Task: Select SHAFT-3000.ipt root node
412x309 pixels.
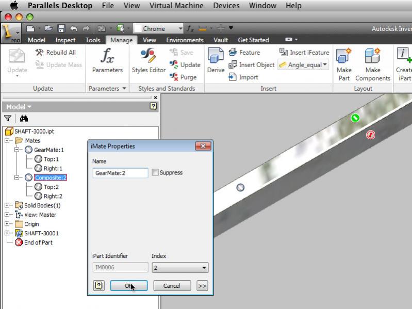Action: tap(34, 131)
